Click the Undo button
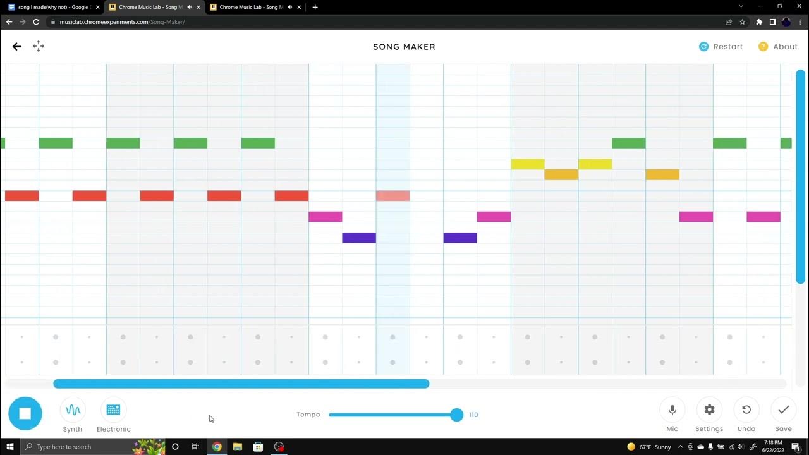809x455 pixels. click(x=746, y=416)
